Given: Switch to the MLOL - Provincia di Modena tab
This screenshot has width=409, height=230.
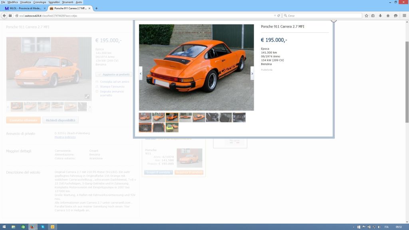Looking at the screenshot, I should pos(24,8).
